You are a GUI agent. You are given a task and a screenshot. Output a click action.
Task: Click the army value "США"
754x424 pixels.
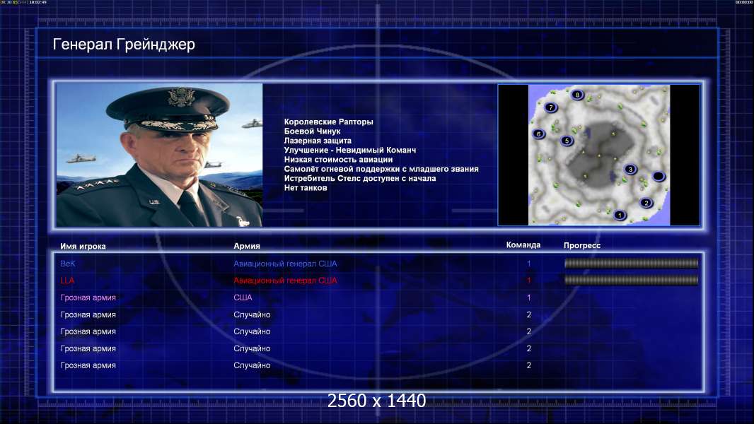coord(243,298)
